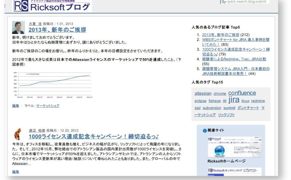Open Top5 entry 1000ライセンス達成記念キャンペーン

236,52
